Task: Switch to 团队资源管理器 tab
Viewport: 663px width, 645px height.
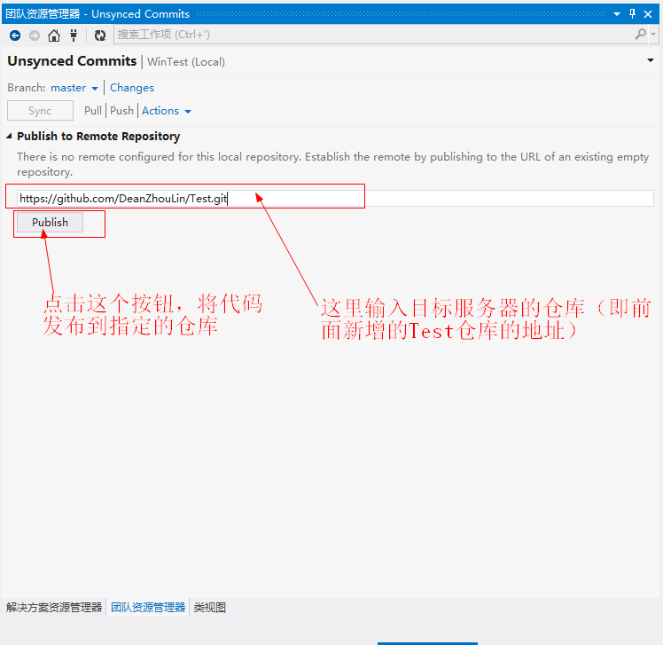Action: [148, 608]
